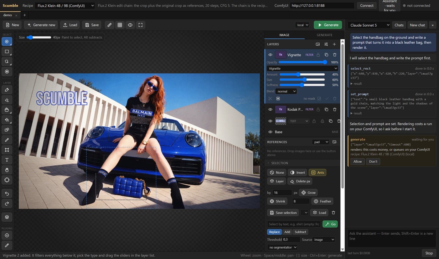Open the local target dropdown
The image size is (439, 259).
[x=302, y=25]
